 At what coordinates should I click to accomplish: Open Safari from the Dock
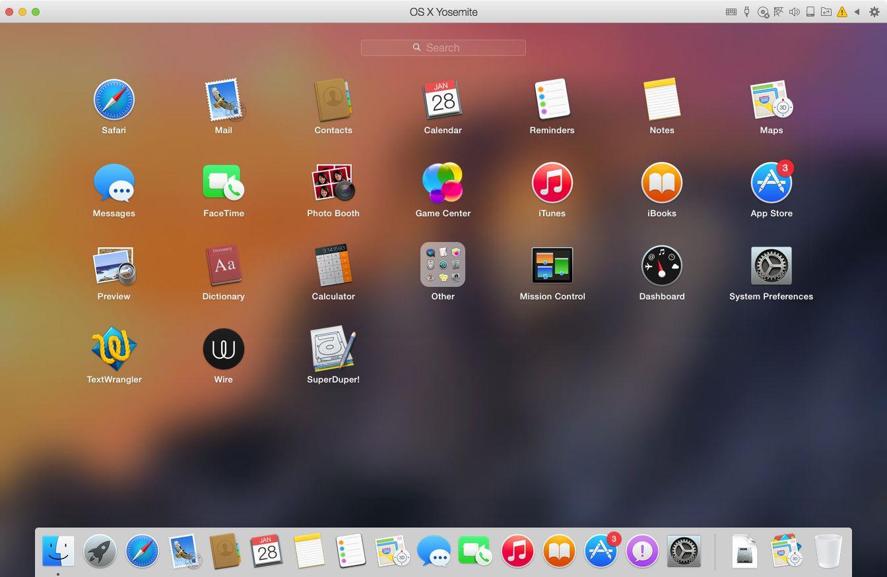click(142, 551)
